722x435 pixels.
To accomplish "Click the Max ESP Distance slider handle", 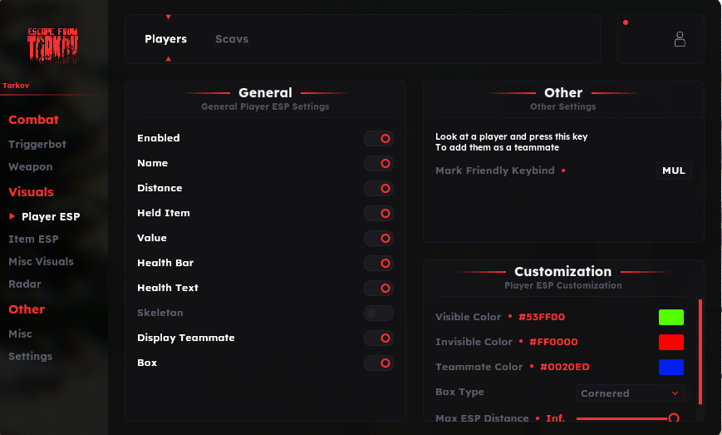I will [x=674, y=418].
